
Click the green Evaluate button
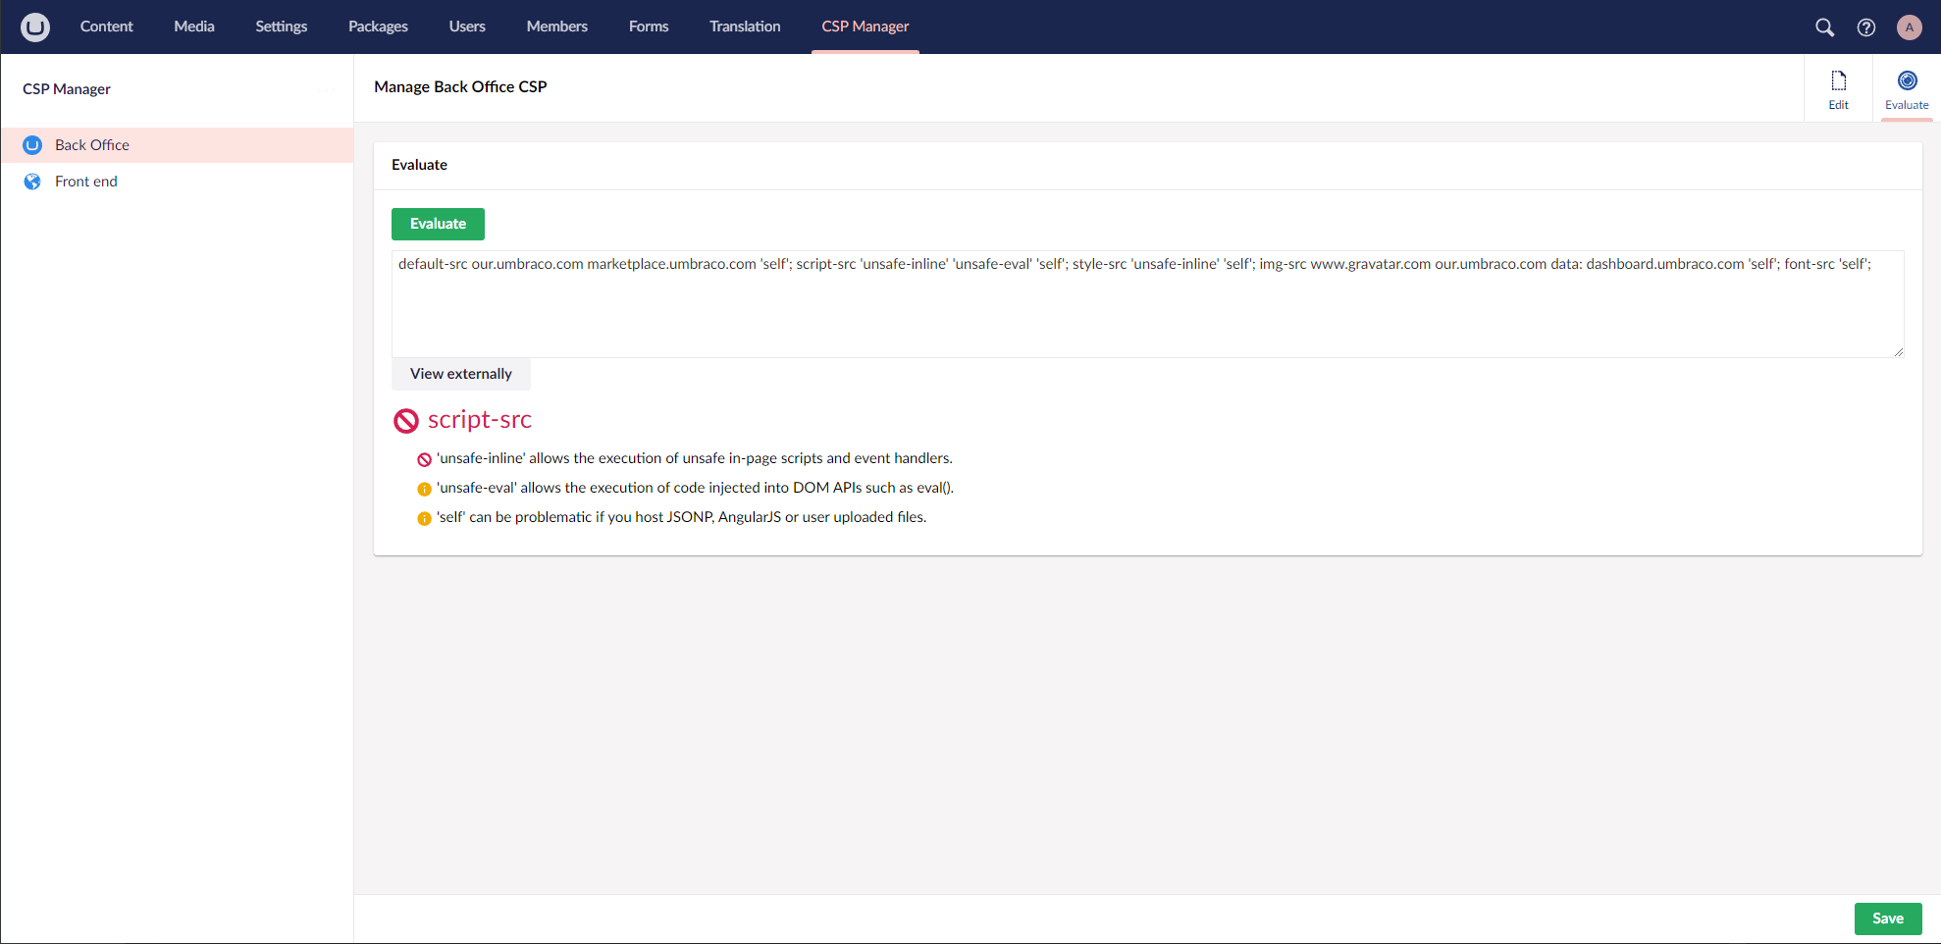pyautogui.click(x=438, y=224)
